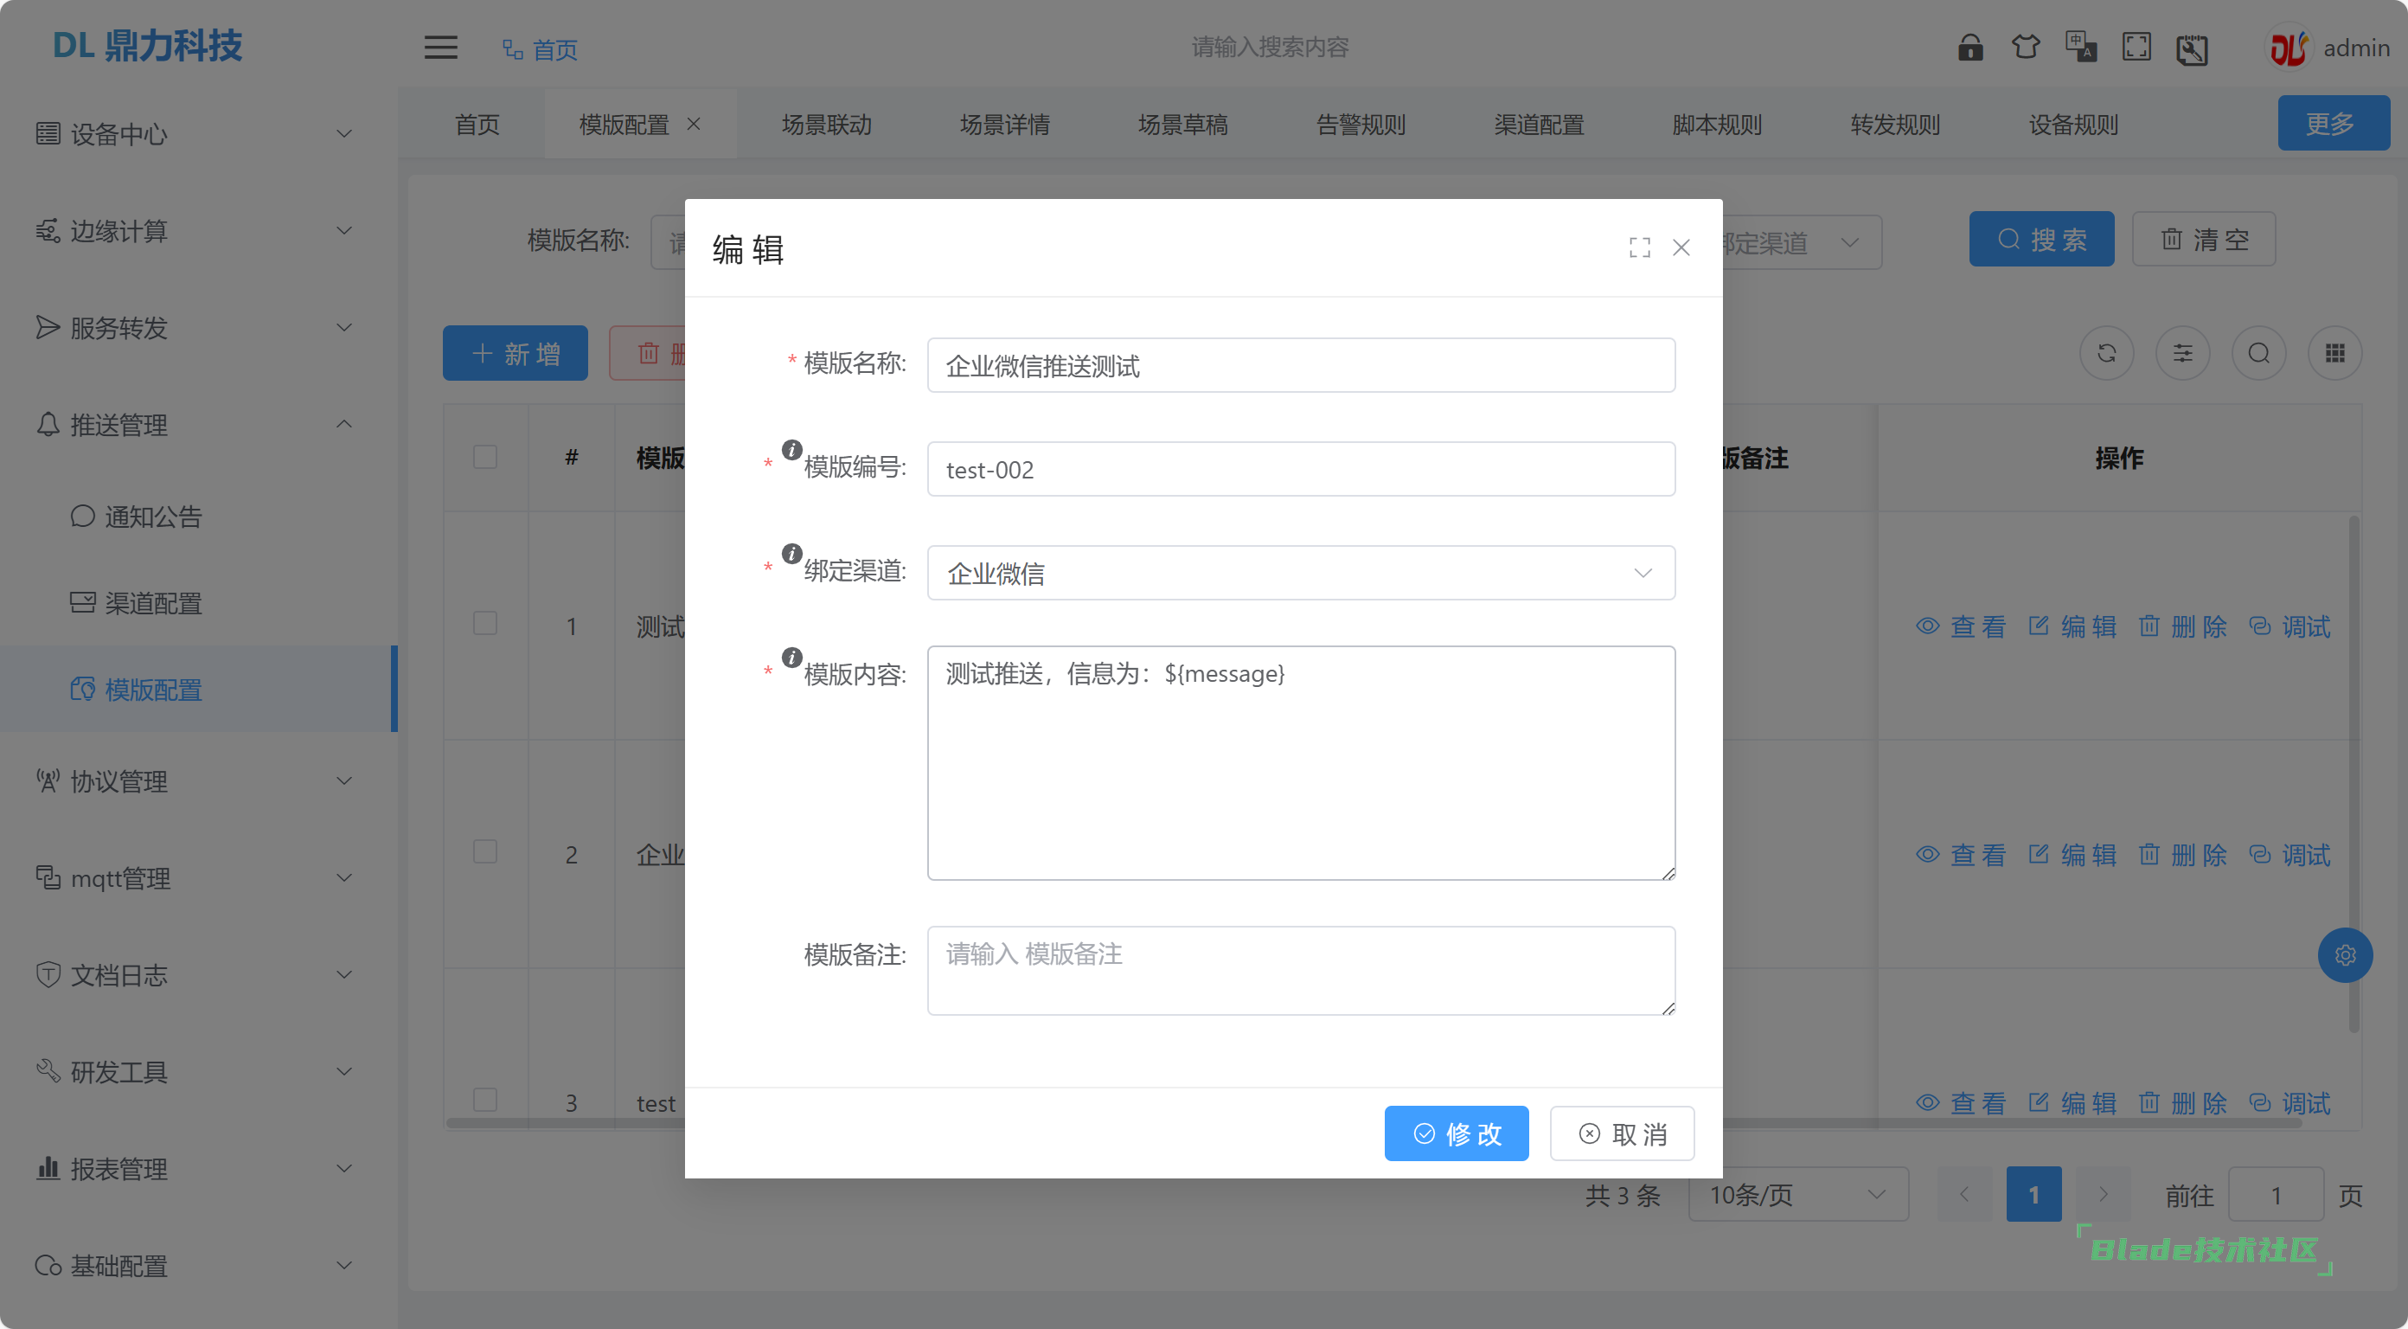
Task: Toggle the select-all header checkbox
Action: [484, 458]
